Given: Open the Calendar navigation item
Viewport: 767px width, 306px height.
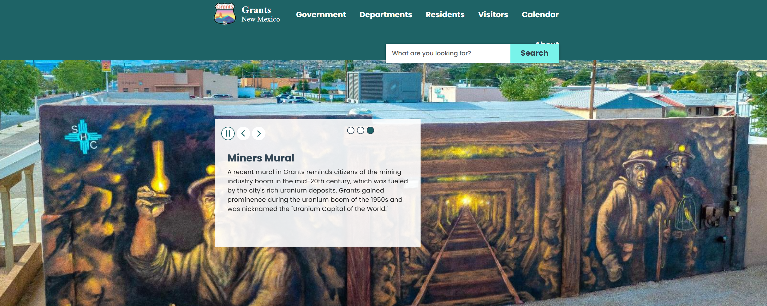Looking at the screenshot, I should (x=540, y=14).
